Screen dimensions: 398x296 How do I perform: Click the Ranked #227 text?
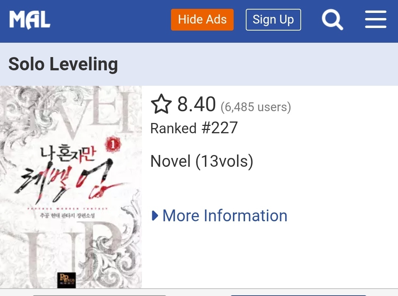[194, 128]
